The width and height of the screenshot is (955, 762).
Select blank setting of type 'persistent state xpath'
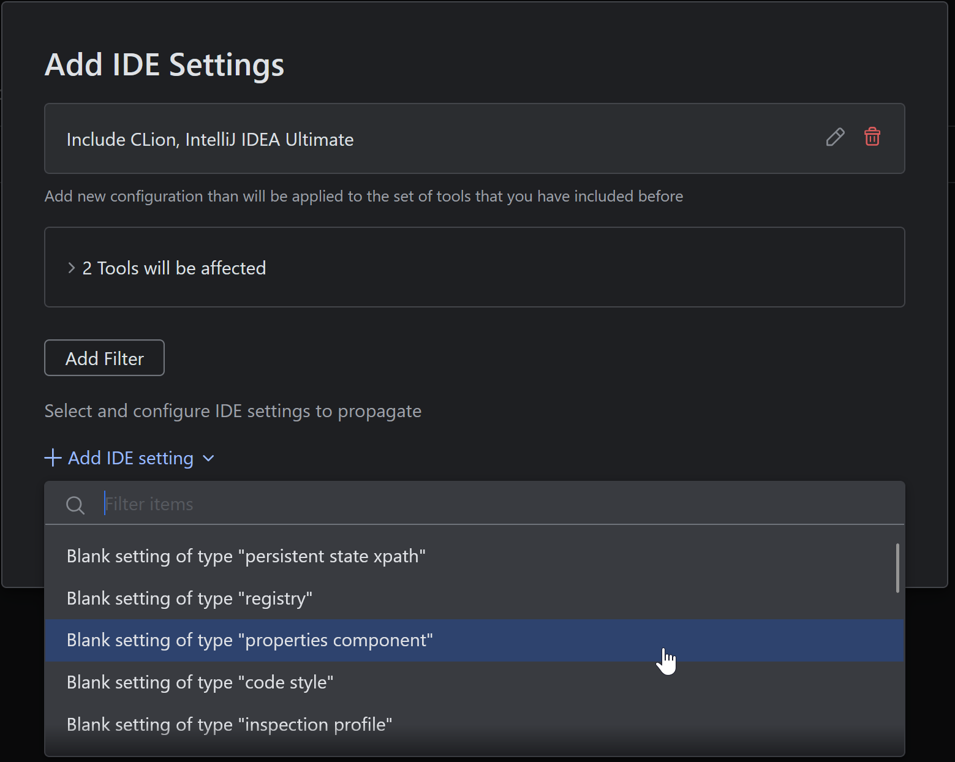click(x=246, y=556)
